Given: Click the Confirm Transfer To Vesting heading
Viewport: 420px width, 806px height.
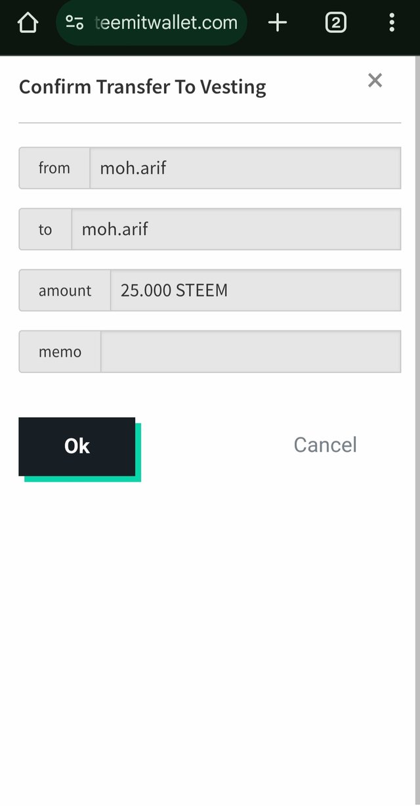Looking at the screenshot, I should point(142,87).
